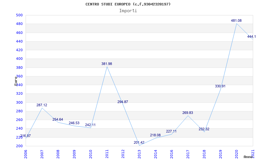Viewport: 256px width, 160px height.
Task: Click the 320 y-axis tick label
Action: (x=19, y=93)
